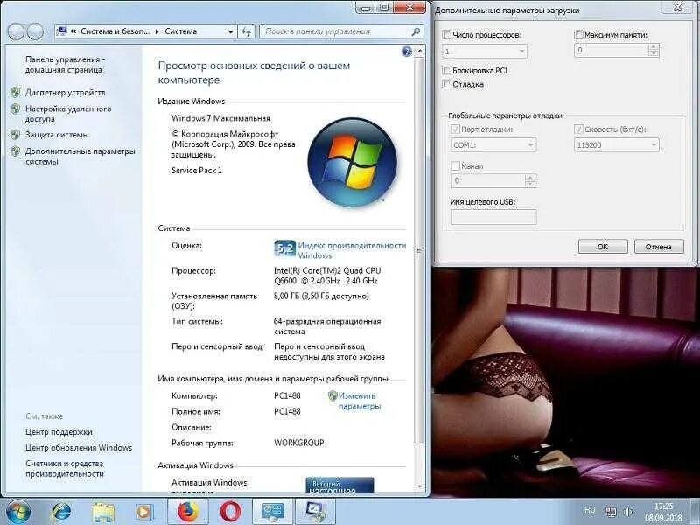The height and width of the screenshot is (525, 700).
Task: Open the processor count dropdown
Action: click(485, 52)
